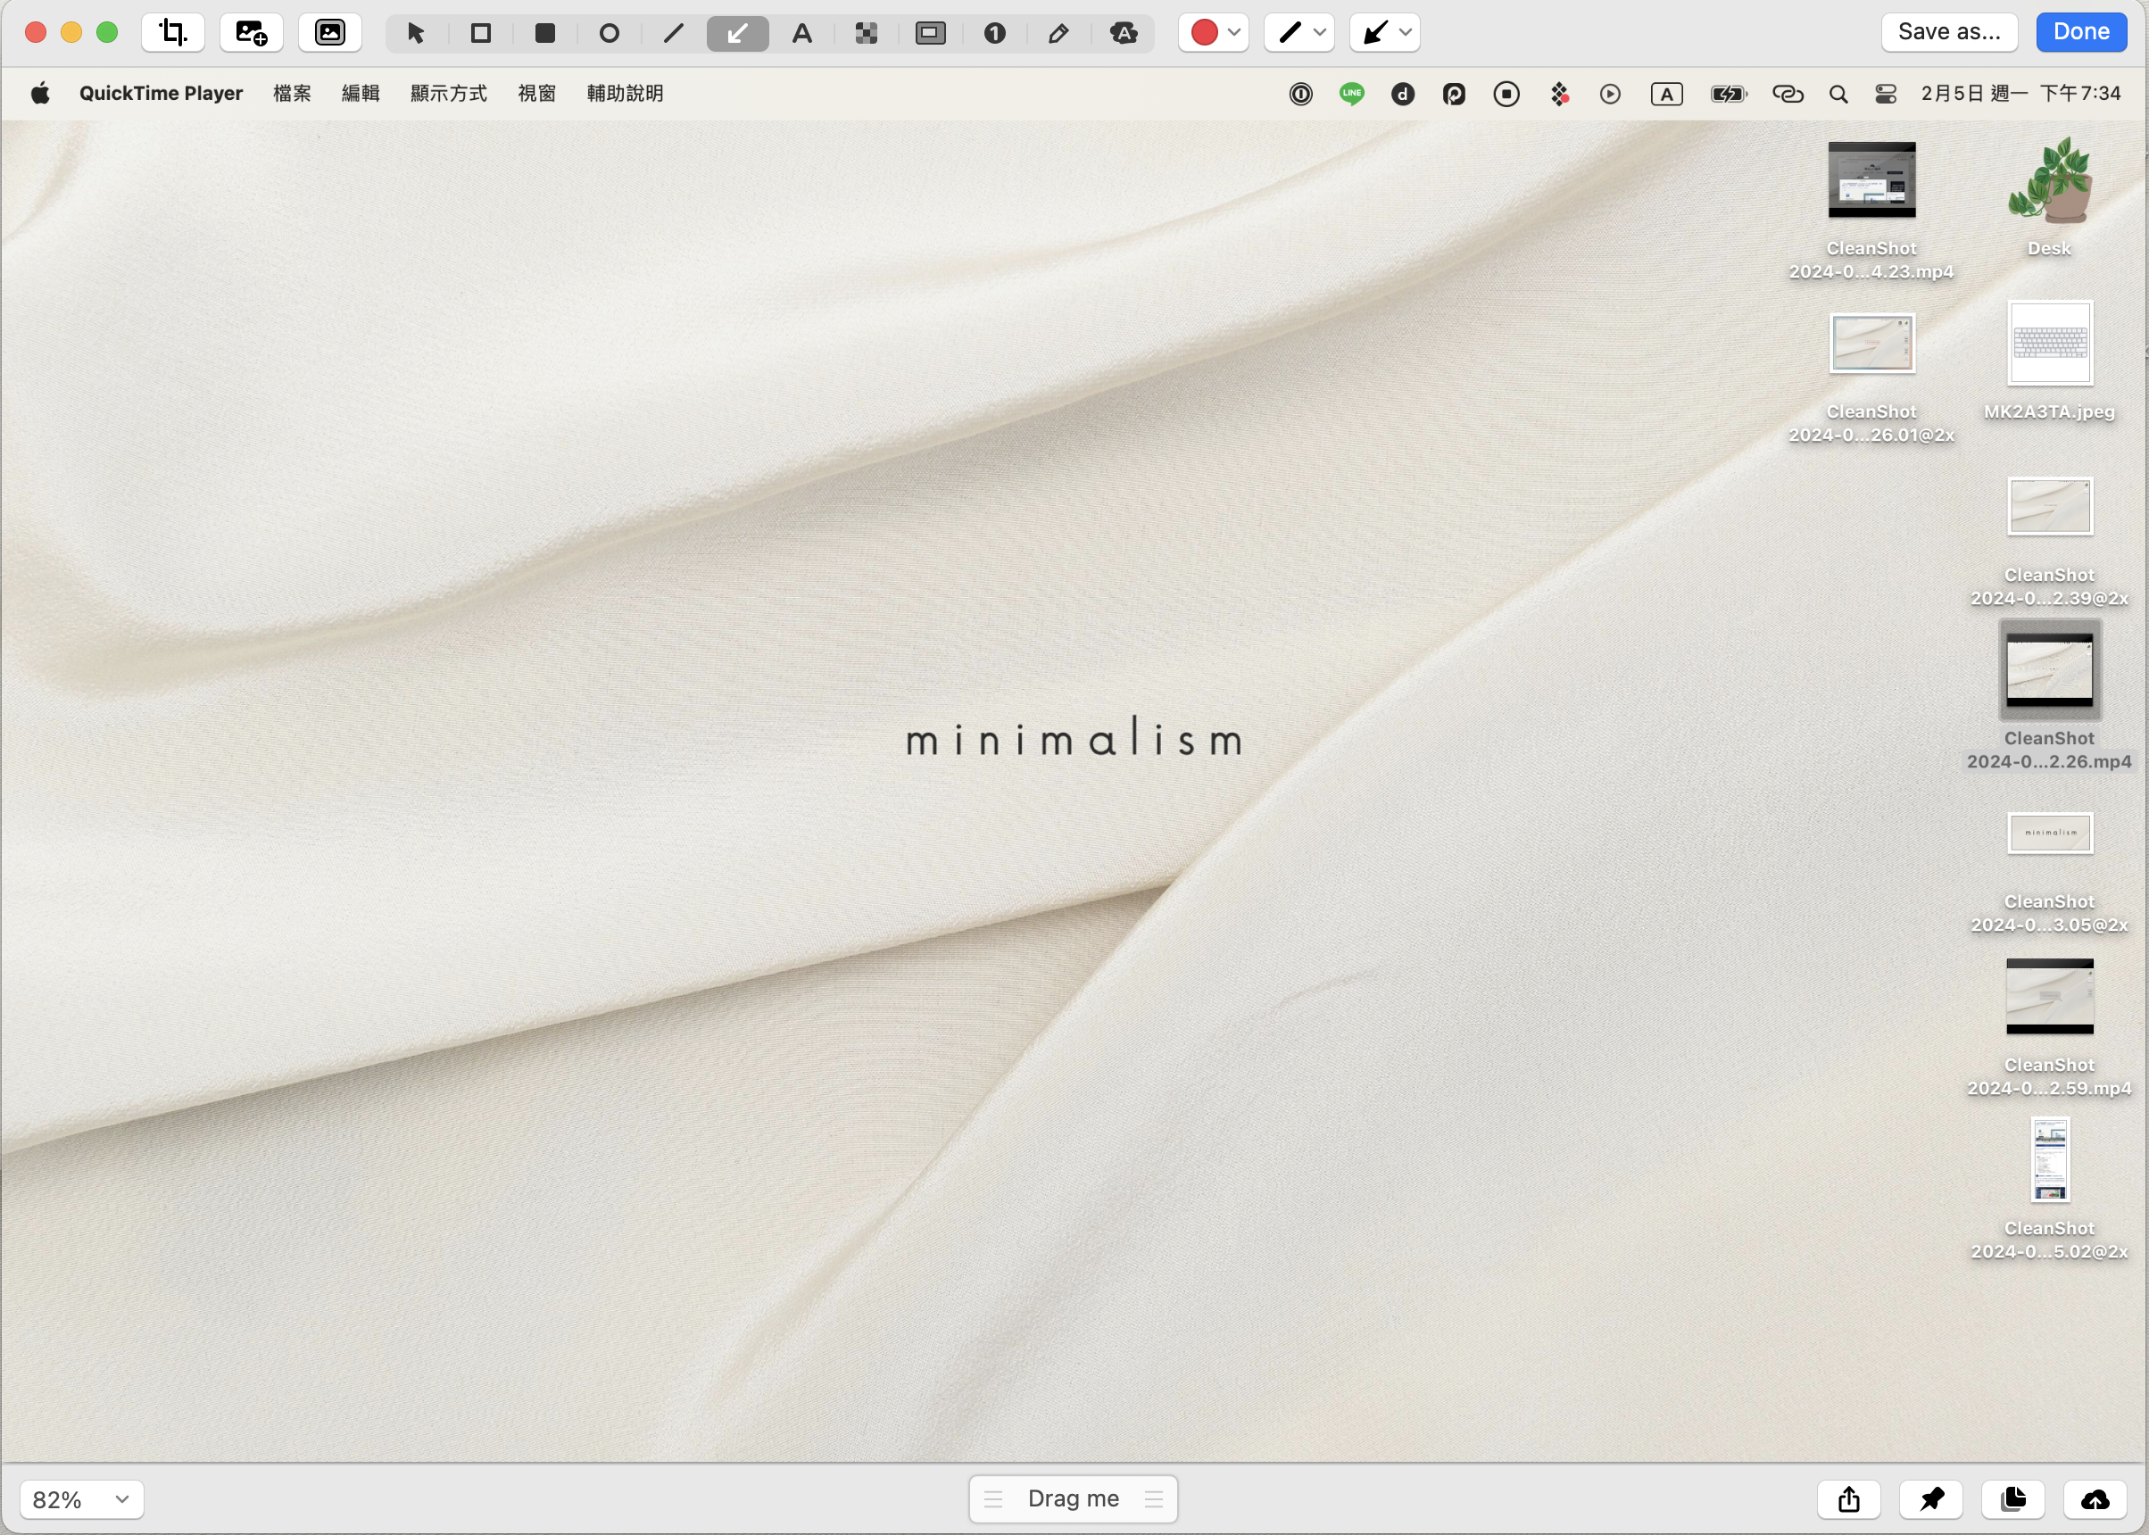Viewport: 2149px width, 1535px height.
Task: Click the Drag me handle
Action: pyautogui.click(x=1073, y=1498)
